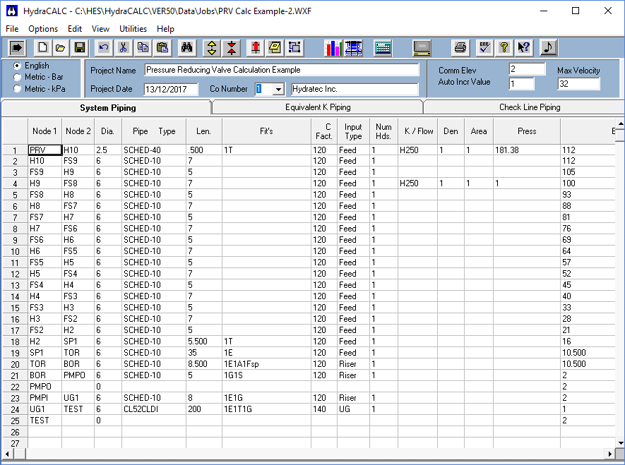The width and height of the screenshot is (625, 465).
Task: Click the 1E1A1Fsp fittings cell
Action: (266, 364)
